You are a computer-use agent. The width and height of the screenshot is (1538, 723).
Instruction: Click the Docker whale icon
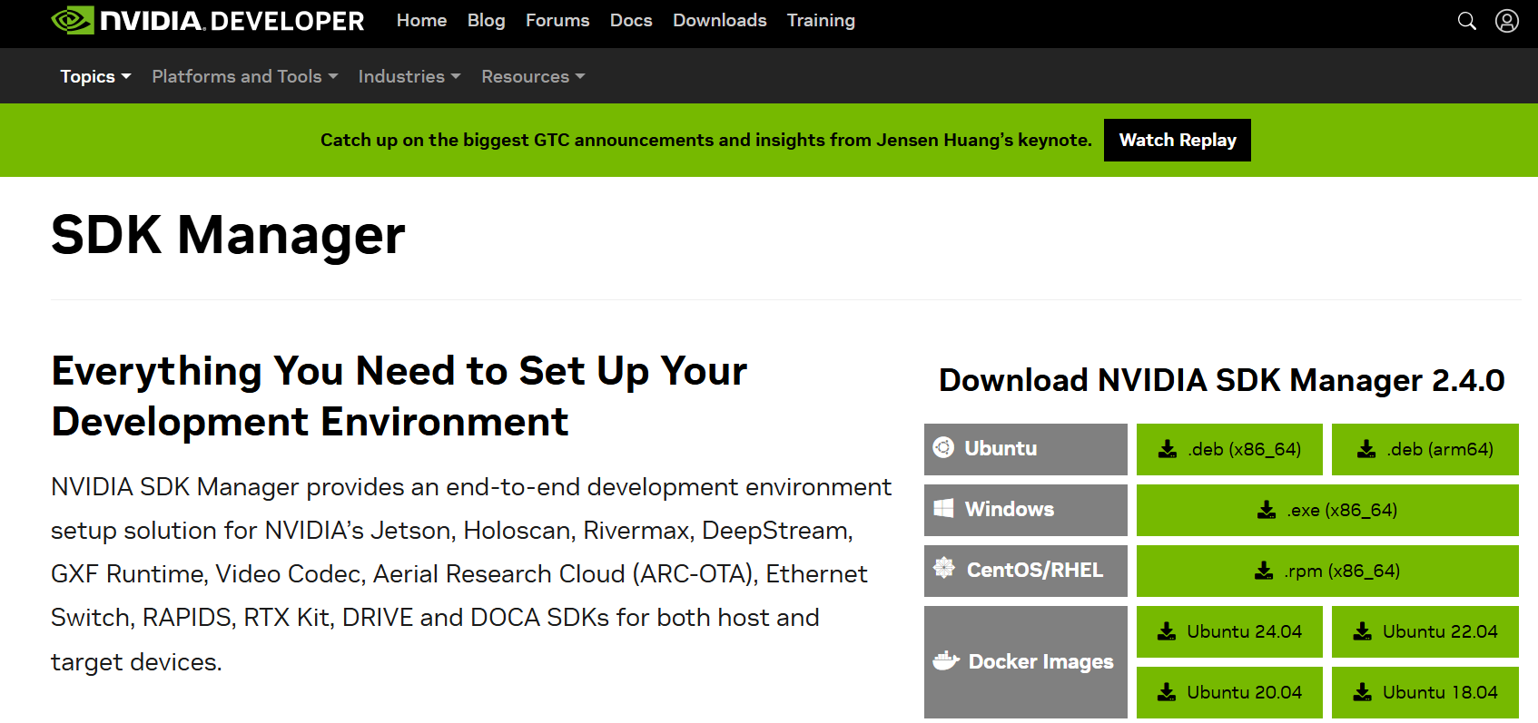946,660
